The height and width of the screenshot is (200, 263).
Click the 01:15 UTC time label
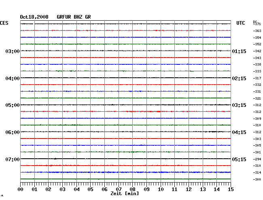[239, 51]
